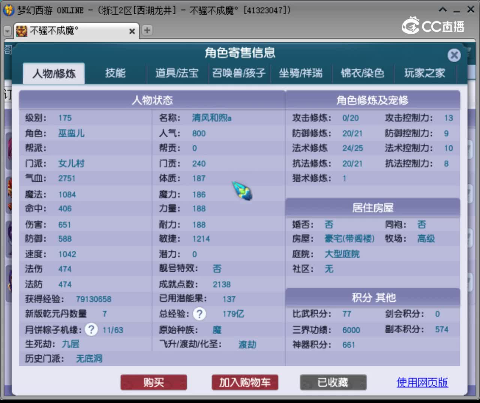Click the 加入购物车 button

[245, 382]
